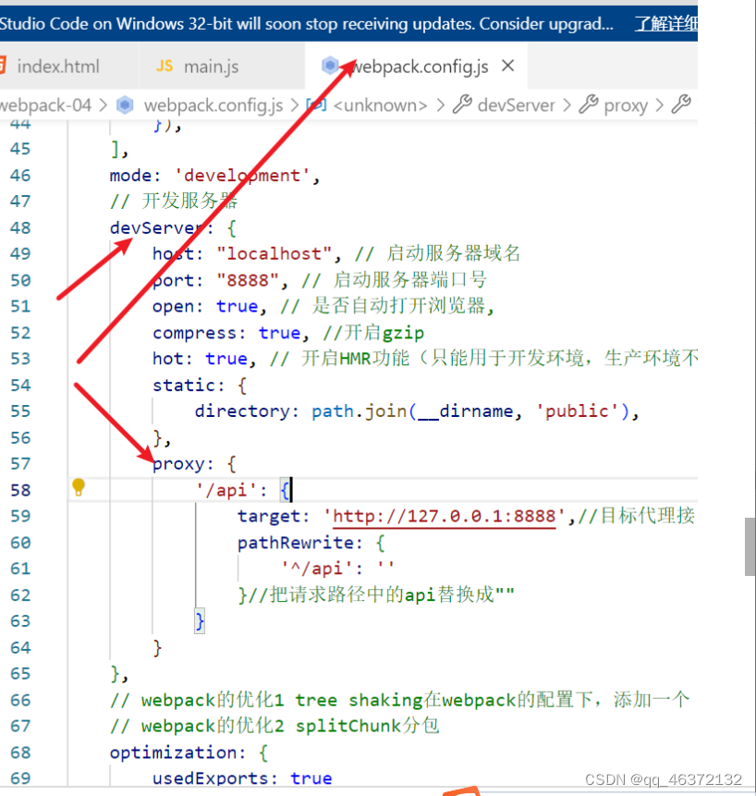Click the 开发服务器 comment on line 47
Image resolution: width=756 pixels, height=796 pixels.
tap(174, 201)
